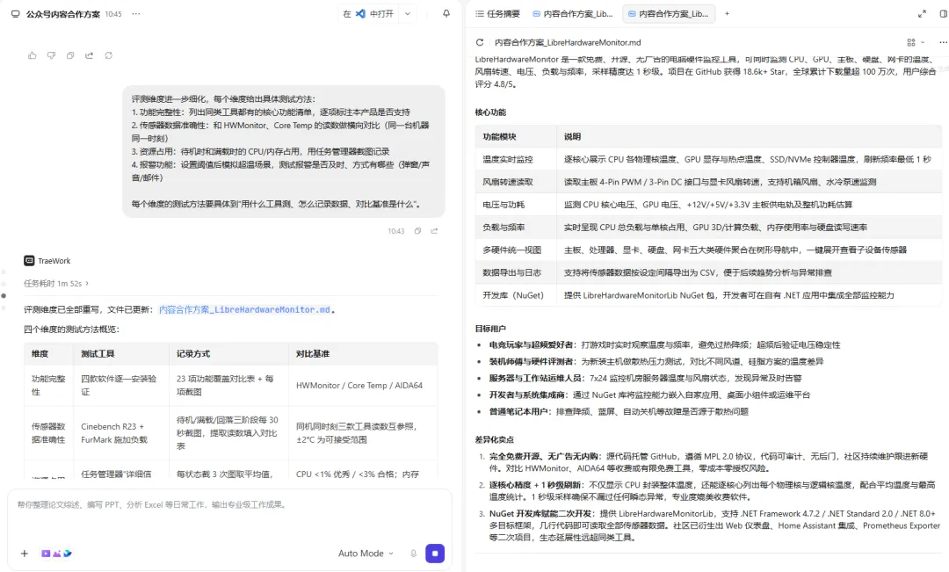The width and height of the screenshot is (949, 572).
Task: Click the 数据导出与日志 table cell
Action: pyautogui.click(x=516, y=272)
